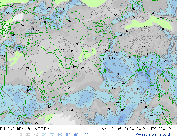Select the legend value 60

[x=44, y=135]
